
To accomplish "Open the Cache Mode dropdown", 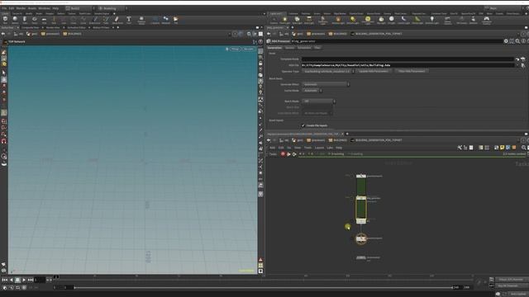I will coord(312,91).
